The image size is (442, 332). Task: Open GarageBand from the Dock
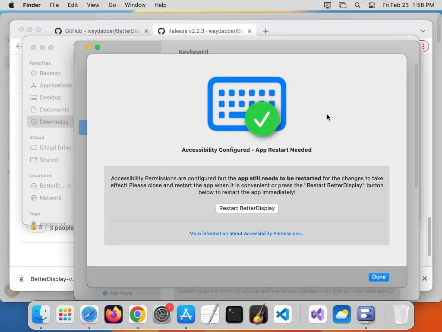point(259,314)
